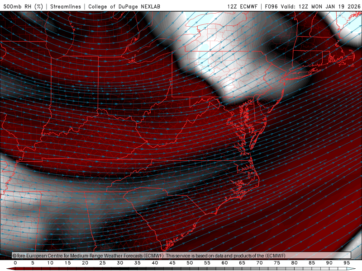
Task: Click the "70" label on the color bar
Action: point(259,263)
